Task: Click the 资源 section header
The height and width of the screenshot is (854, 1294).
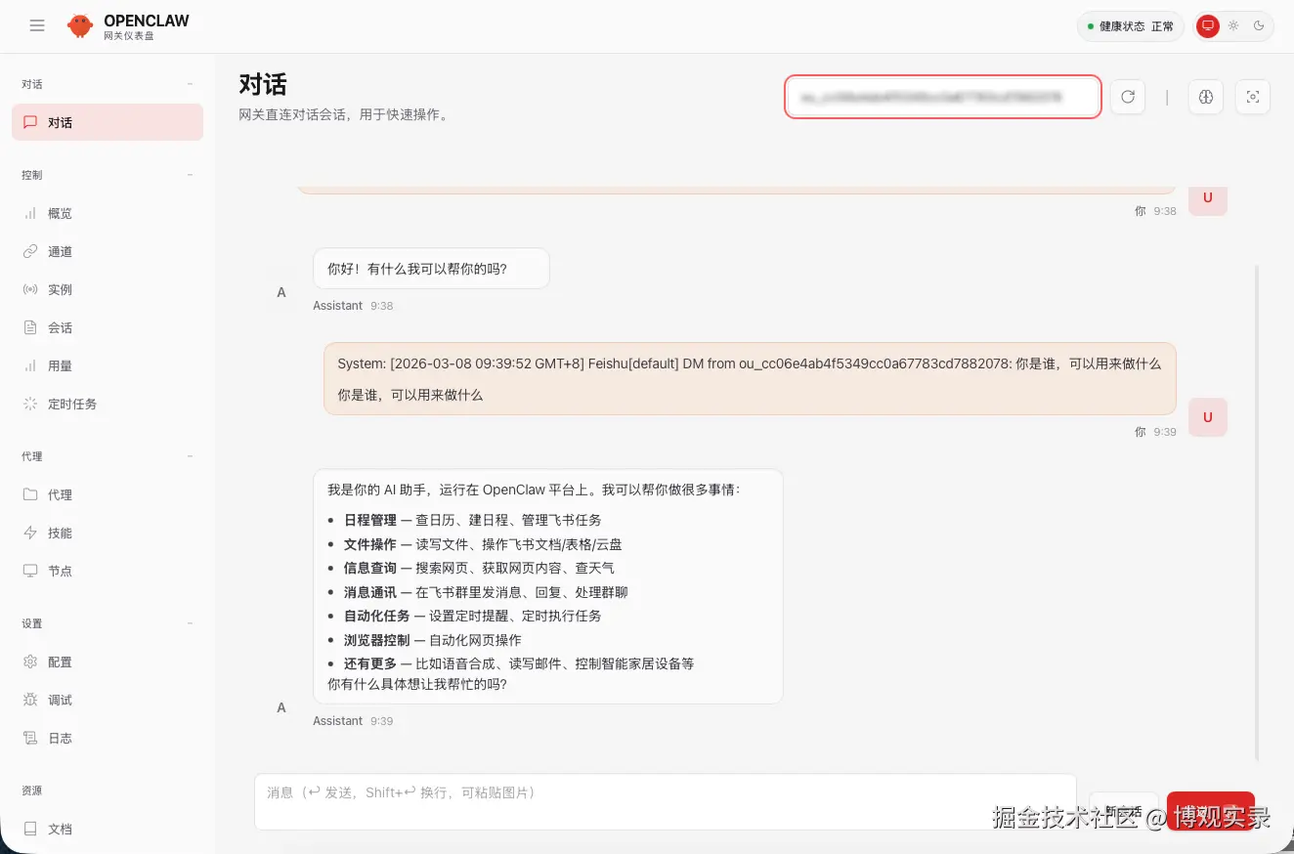Action: click(32, 790)
